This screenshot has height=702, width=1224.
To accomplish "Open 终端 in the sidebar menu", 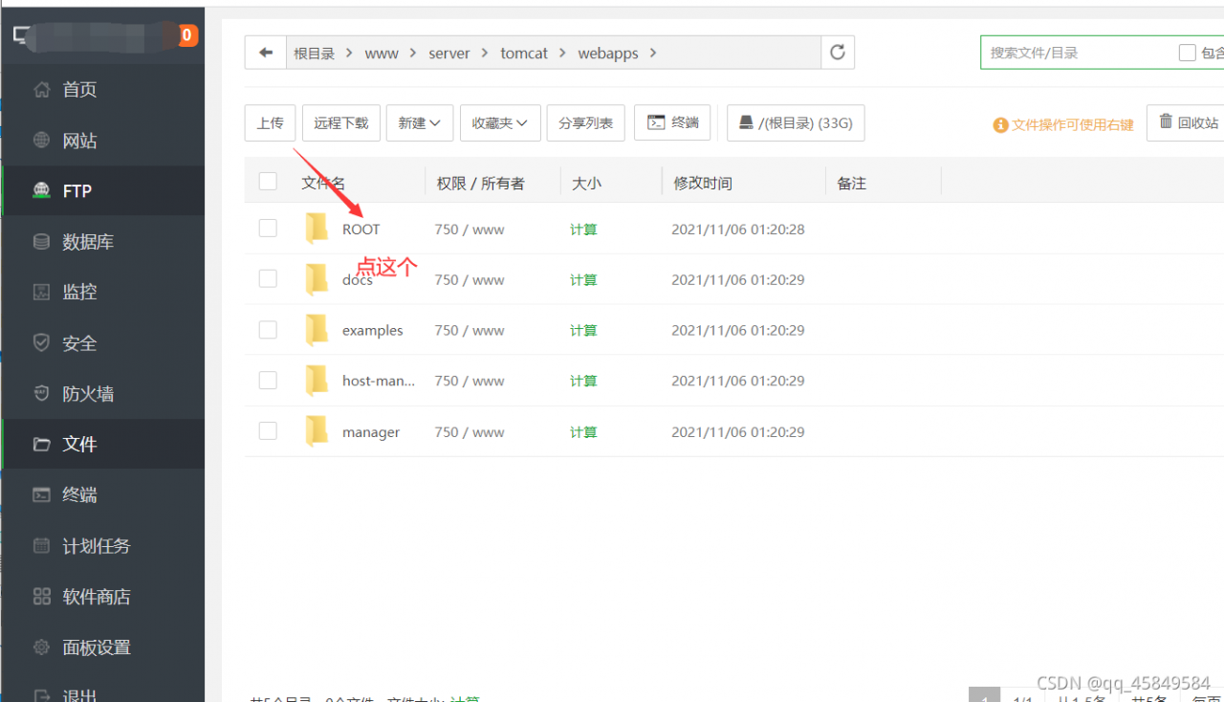I will pos(103,494).
